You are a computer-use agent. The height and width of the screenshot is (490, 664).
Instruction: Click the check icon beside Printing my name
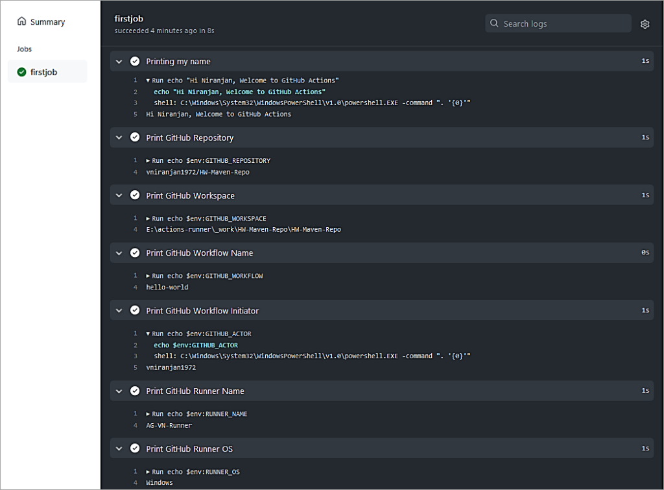point(135,62)
